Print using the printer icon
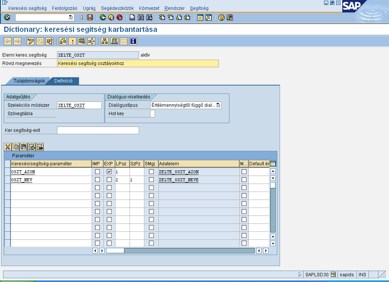Image resolution: width=389 pixels, height=282 pixels. 132,17
